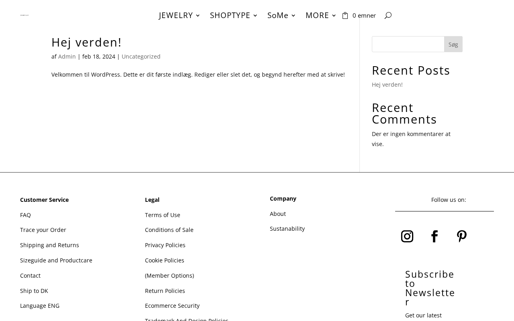Viewport: 514px width, 321px height.
Task: Open the Pinterest profile icon
Action: pyautogui.click(x=462, y=236)
